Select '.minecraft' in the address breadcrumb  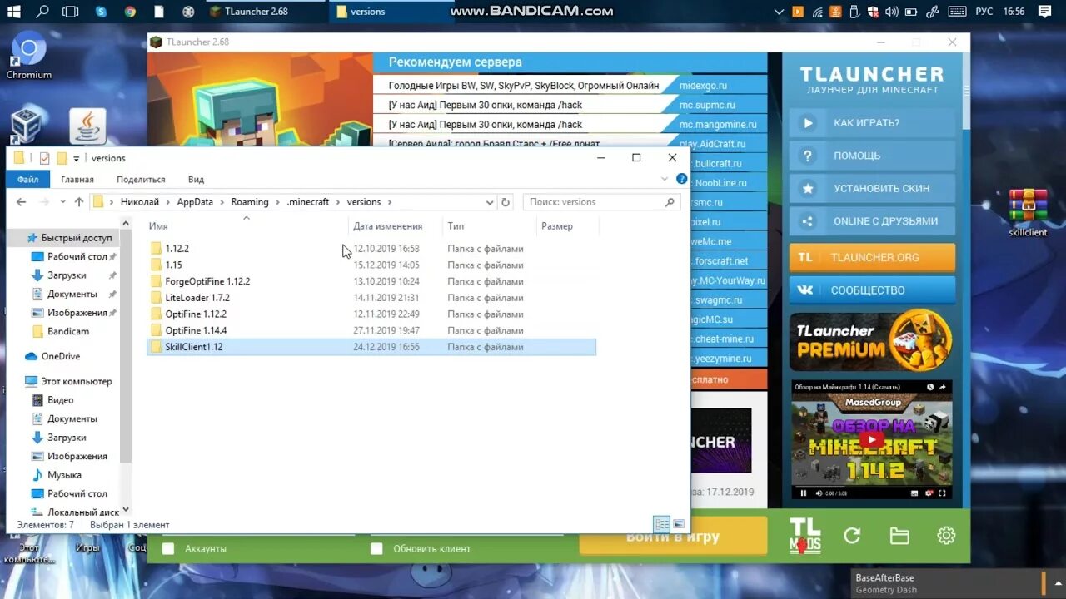click(x=308, y=202)
